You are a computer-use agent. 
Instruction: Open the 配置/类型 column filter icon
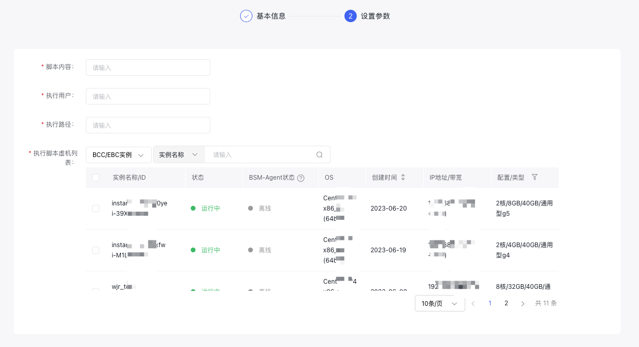point(535,177)
